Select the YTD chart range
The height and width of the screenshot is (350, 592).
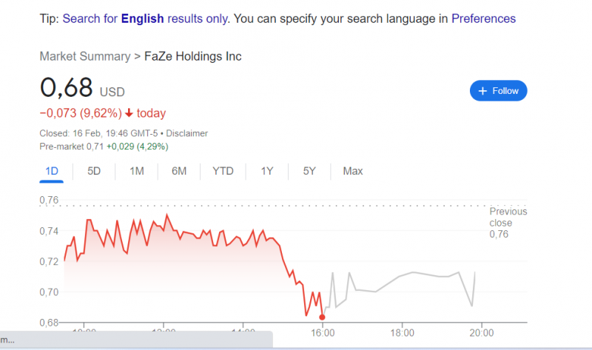(x=223, y=171)
